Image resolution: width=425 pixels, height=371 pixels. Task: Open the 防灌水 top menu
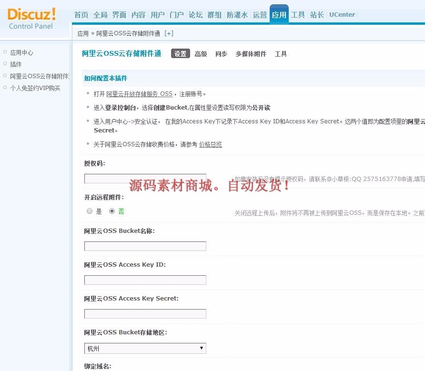237,15
